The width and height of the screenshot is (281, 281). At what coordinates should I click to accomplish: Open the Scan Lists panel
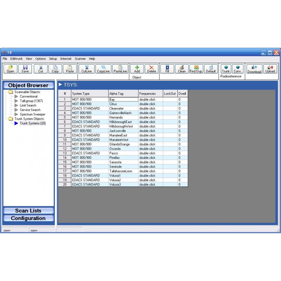pyautogui.click(x=28, y=210)
